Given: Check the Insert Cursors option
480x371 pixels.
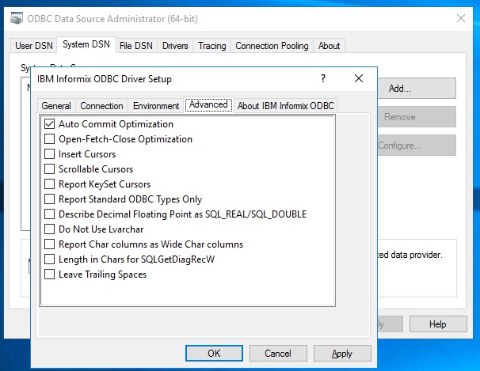Looking at the screenshot, I should pos(50,154).
